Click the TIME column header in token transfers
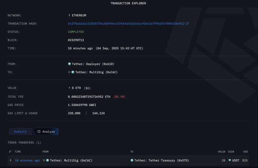This screenshot has width=258, height=168. 18,152
